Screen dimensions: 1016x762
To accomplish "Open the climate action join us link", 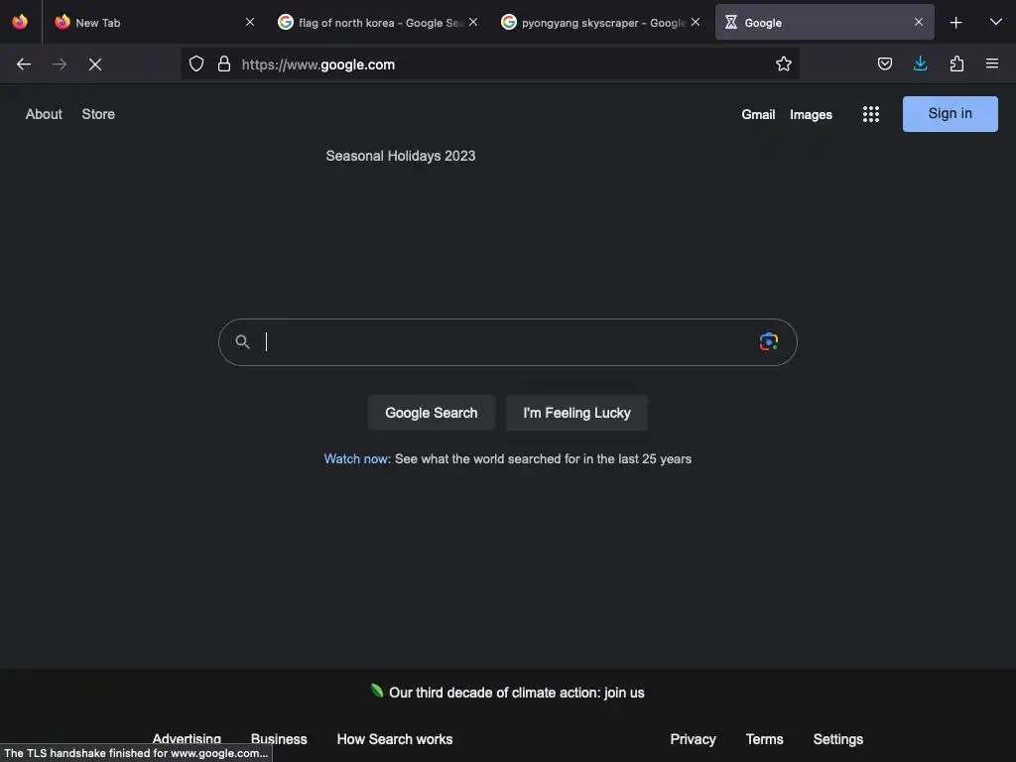I will tap(516, 693).
